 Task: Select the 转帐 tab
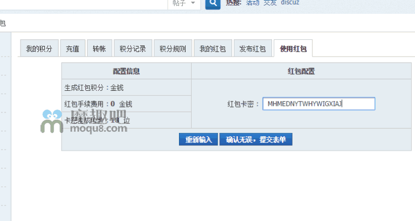99,49
